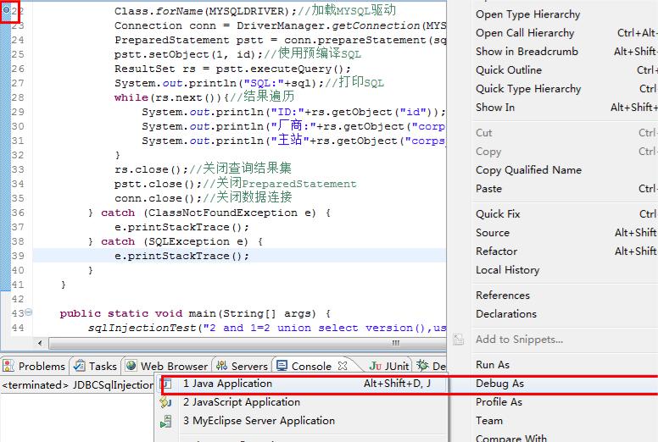658x442 pixels.
Task: Click the Debug view bug icon
Action: (422, 366)
